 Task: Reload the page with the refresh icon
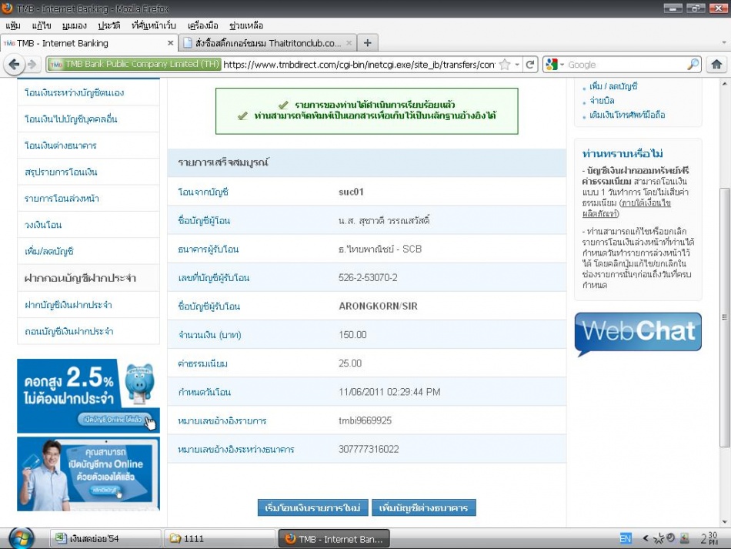[531, 65]
